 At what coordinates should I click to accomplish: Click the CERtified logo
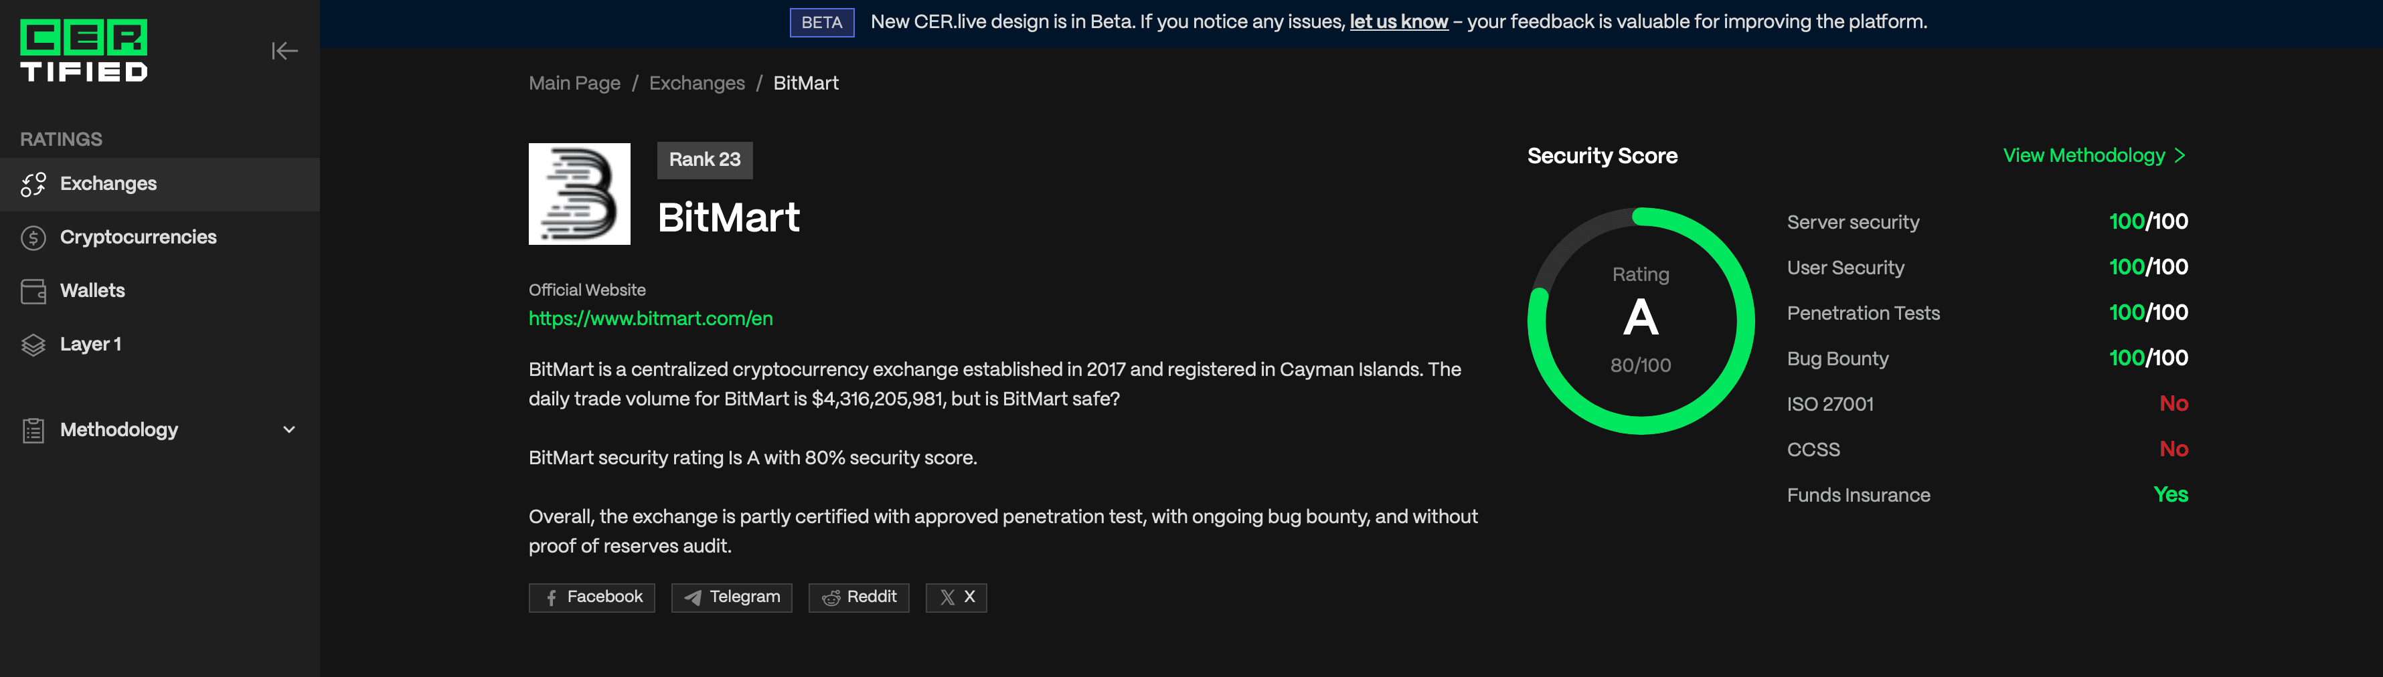pyautogui.click(x=84, y=51)
